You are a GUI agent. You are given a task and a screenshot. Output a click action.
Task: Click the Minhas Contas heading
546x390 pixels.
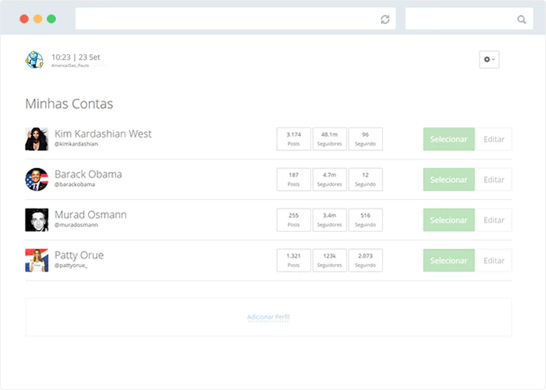(x=69, y=103)
